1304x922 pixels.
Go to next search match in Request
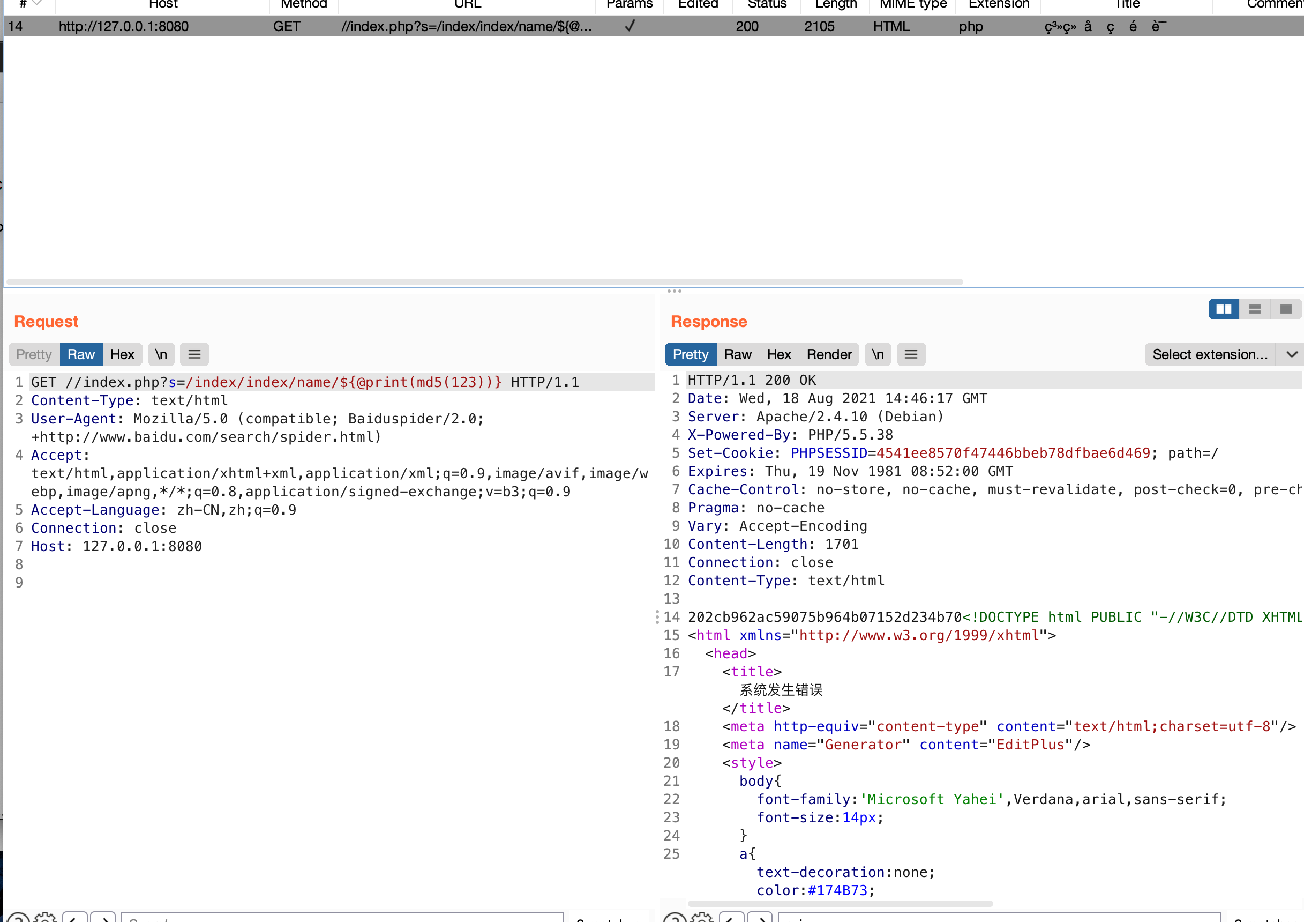tap(103, 918)
